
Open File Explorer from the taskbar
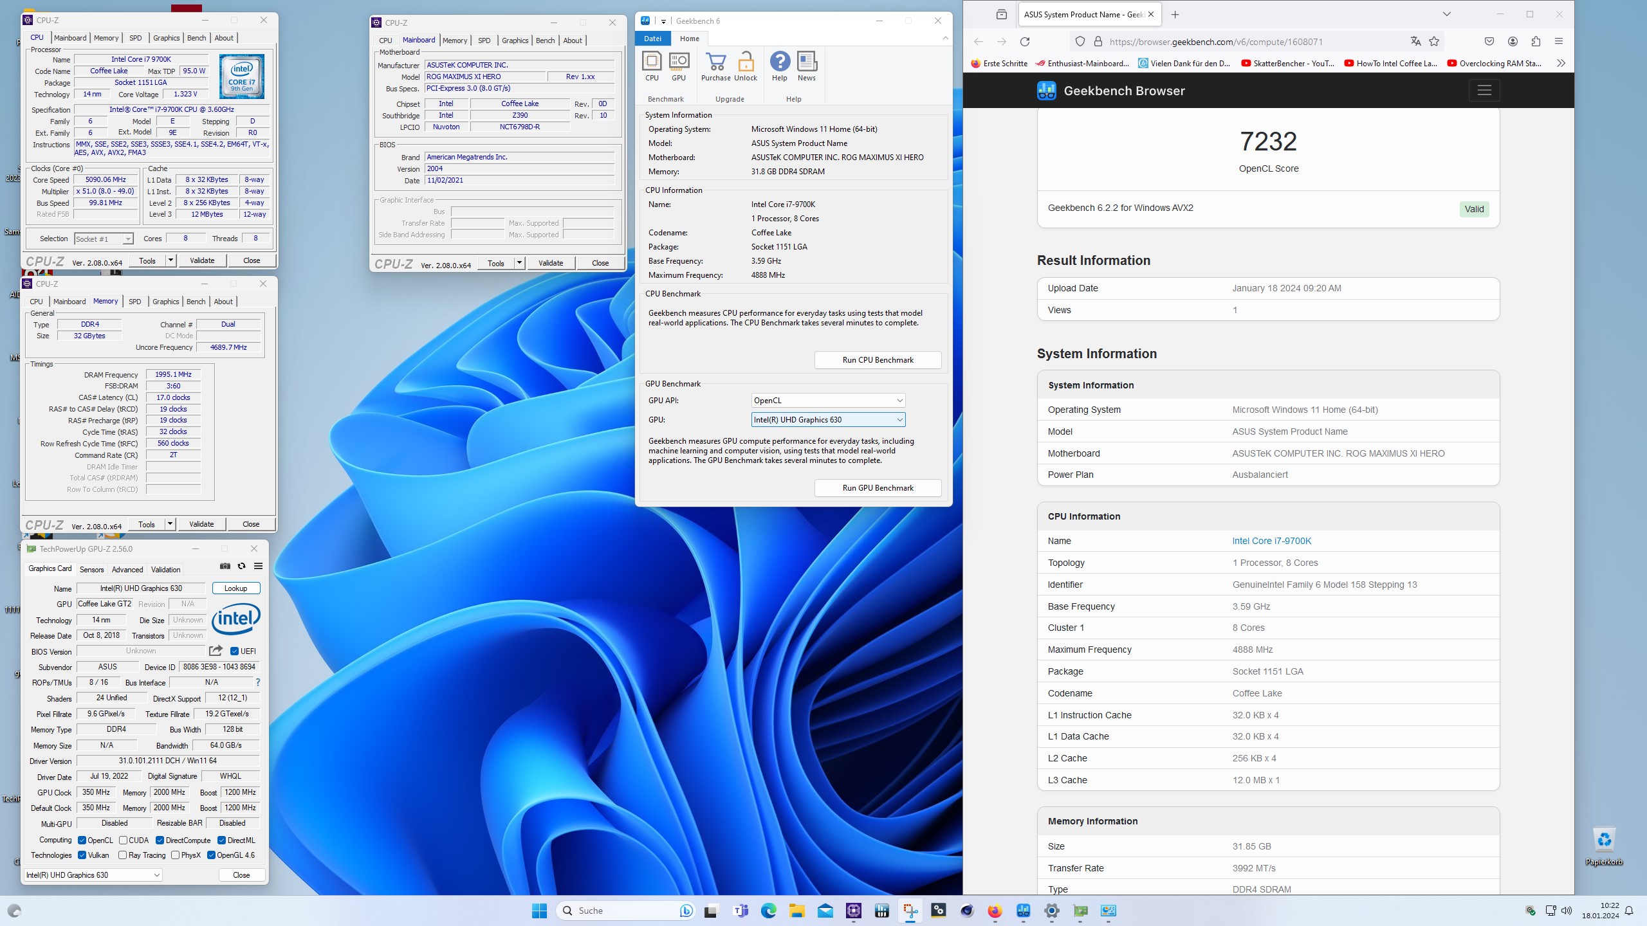coord(797,911)
